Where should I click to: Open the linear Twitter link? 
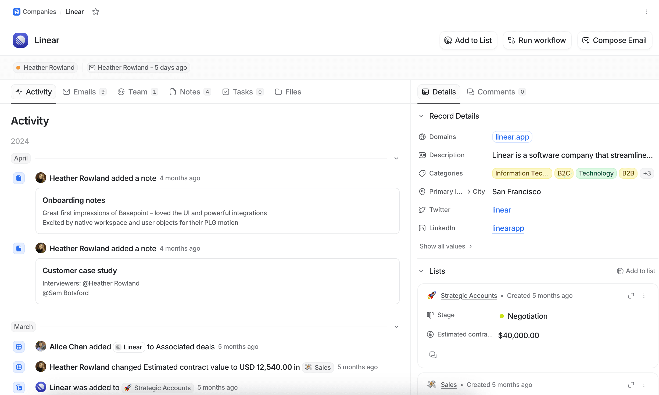(502, 210)
